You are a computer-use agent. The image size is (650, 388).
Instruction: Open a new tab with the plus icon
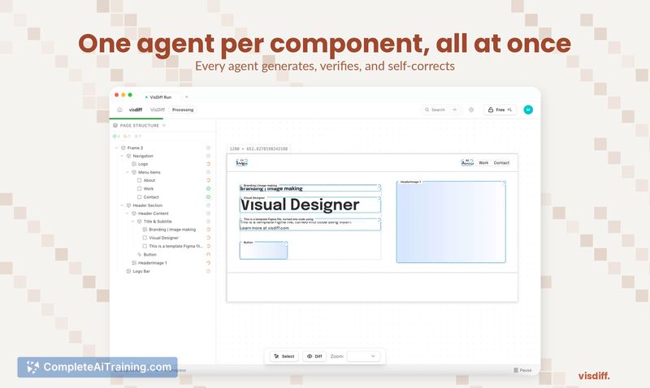187,97
